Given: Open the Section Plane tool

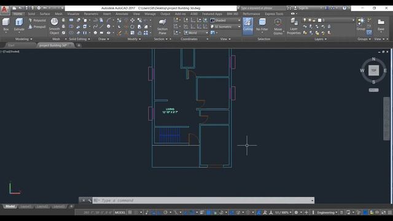Looking at the screenshot, I should (x=162, y=26).
